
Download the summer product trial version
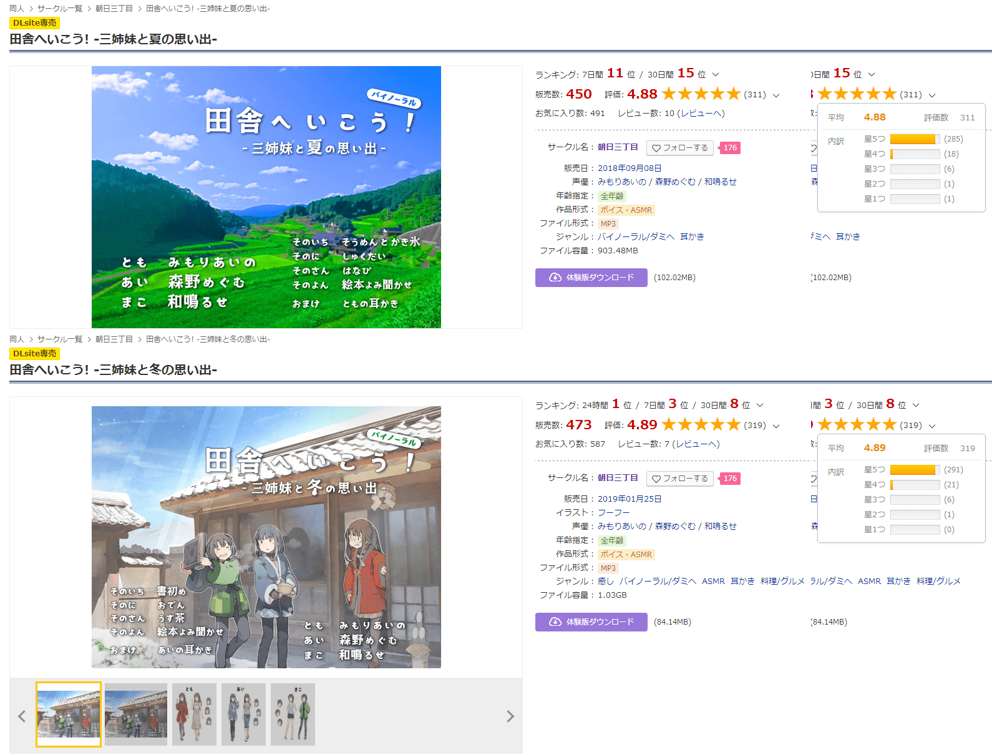click(x=591, y=278)
